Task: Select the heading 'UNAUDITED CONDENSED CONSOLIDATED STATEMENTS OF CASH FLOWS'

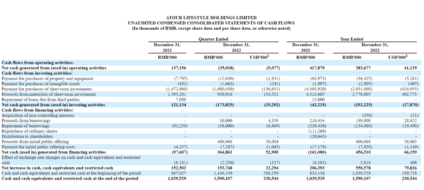Action: (211, 23)
